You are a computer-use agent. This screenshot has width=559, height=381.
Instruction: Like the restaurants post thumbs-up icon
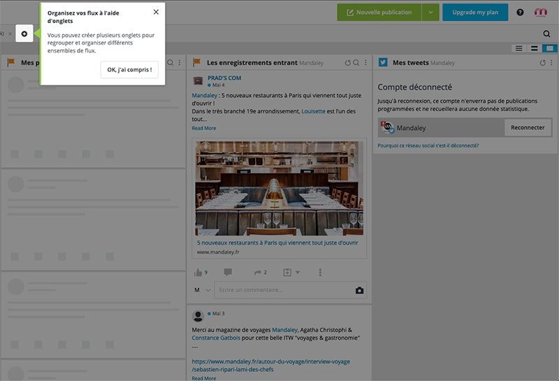coord(198,273)
